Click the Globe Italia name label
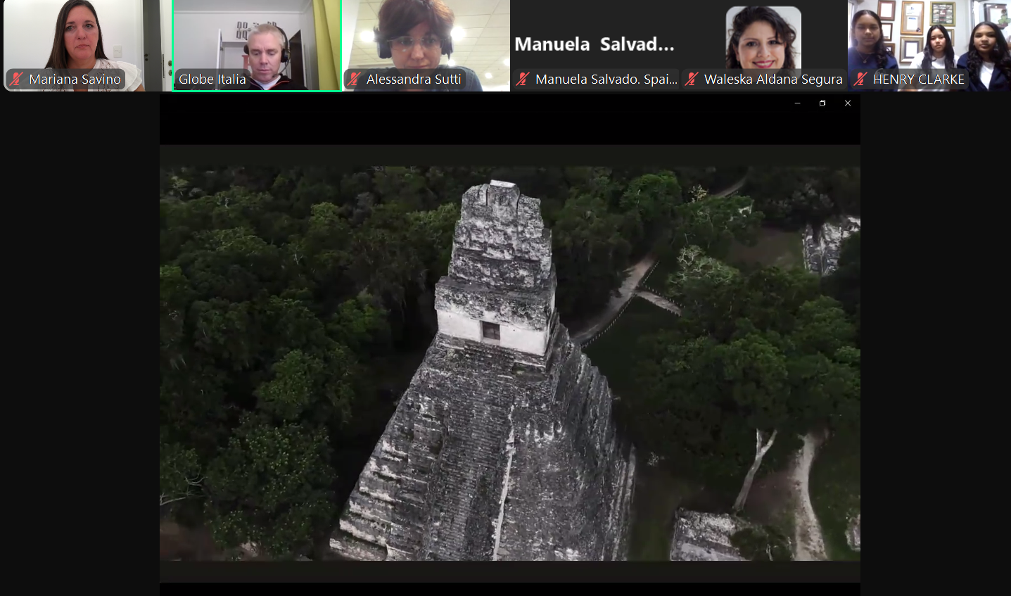The height and width of the screenshot is (596, 1011). click(x=212, y=80)
